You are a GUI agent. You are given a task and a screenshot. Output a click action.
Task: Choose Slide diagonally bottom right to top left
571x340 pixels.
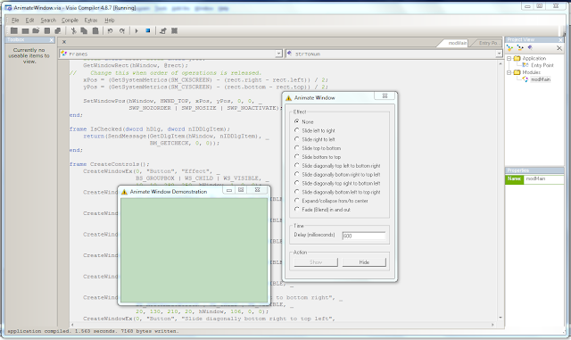pos(297,174)
